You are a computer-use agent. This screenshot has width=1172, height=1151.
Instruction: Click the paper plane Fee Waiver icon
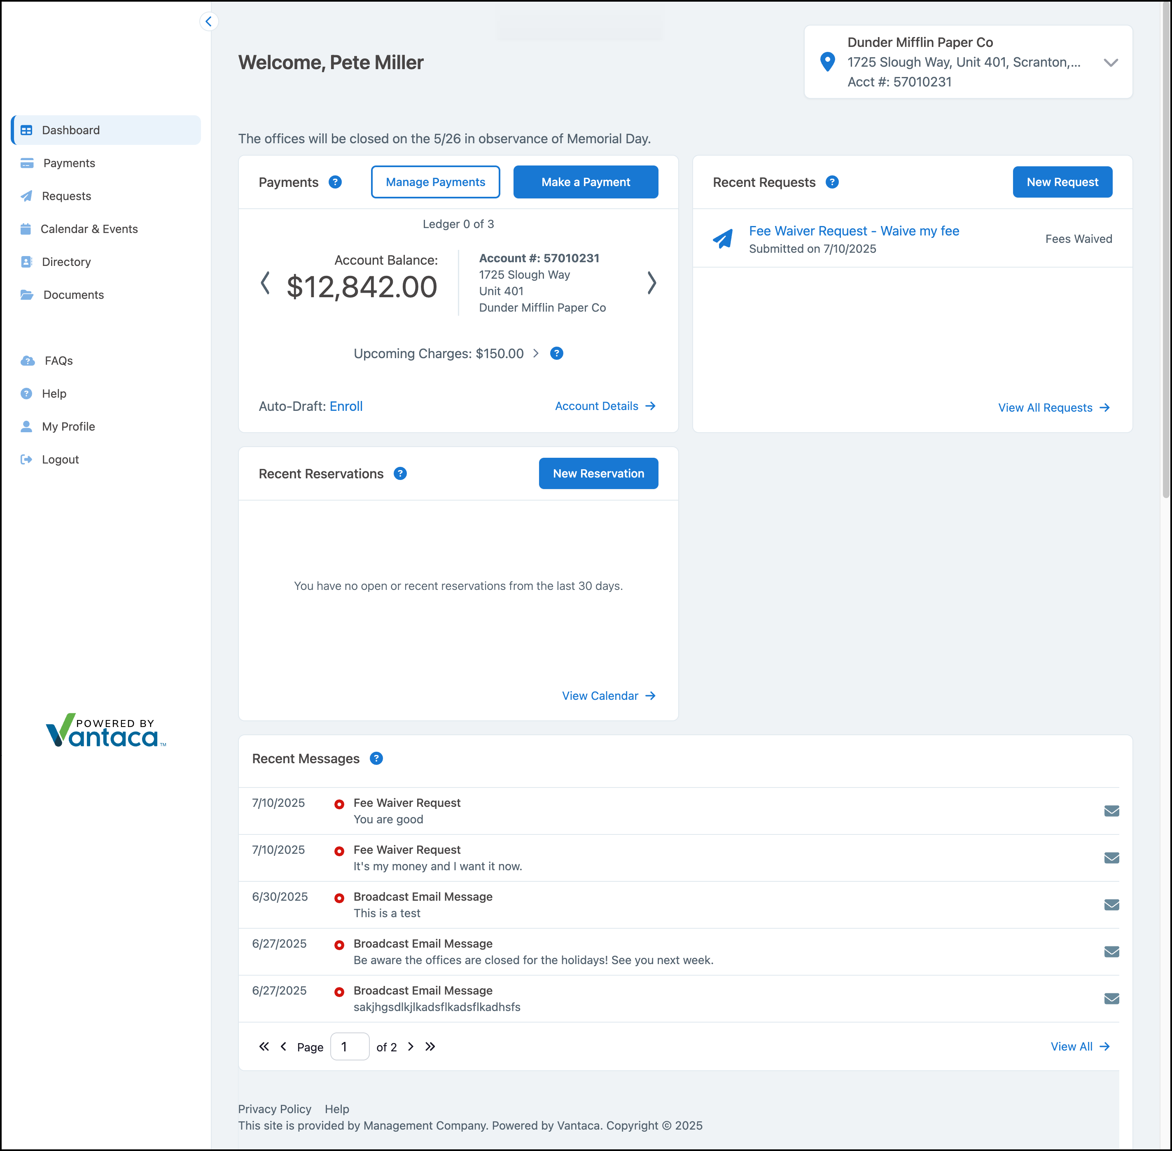tap(723, 239)
